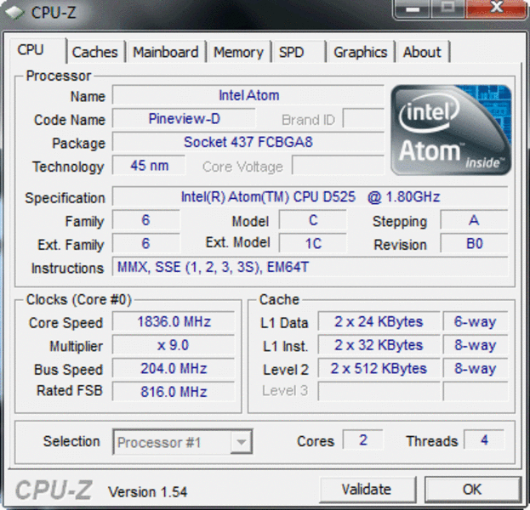530x510 pixels.
Task: Click the L1 Inst. value 2 x 32 KBytes
Action: [379, 345]
